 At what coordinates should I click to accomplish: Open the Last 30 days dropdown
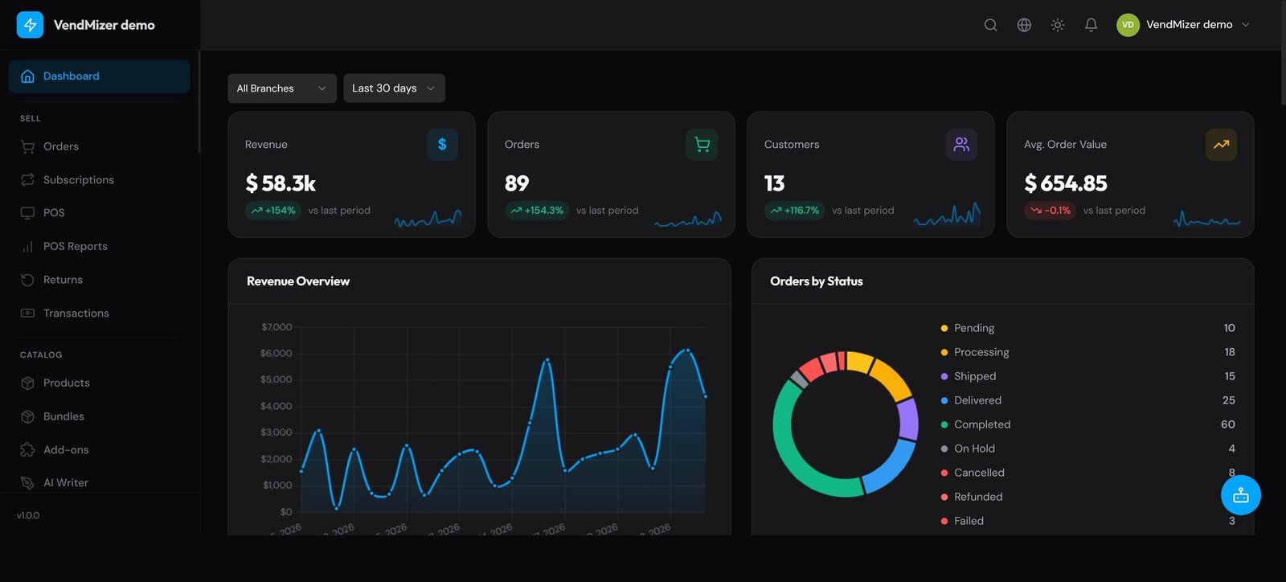click(x=394, y=88)
